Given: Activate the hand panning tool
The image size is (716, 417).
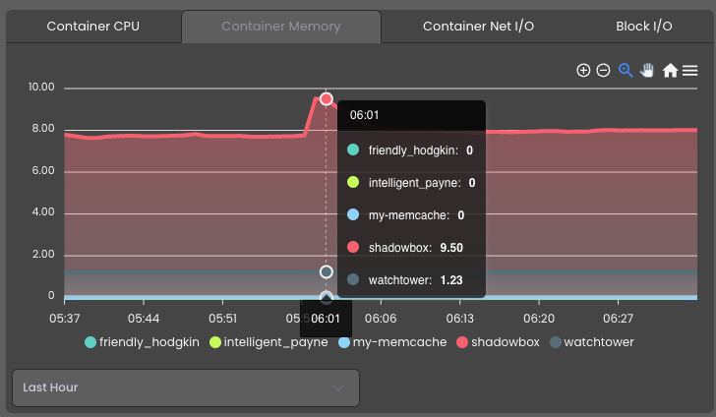Looking at the screenshot, I should tap(646, 71).
